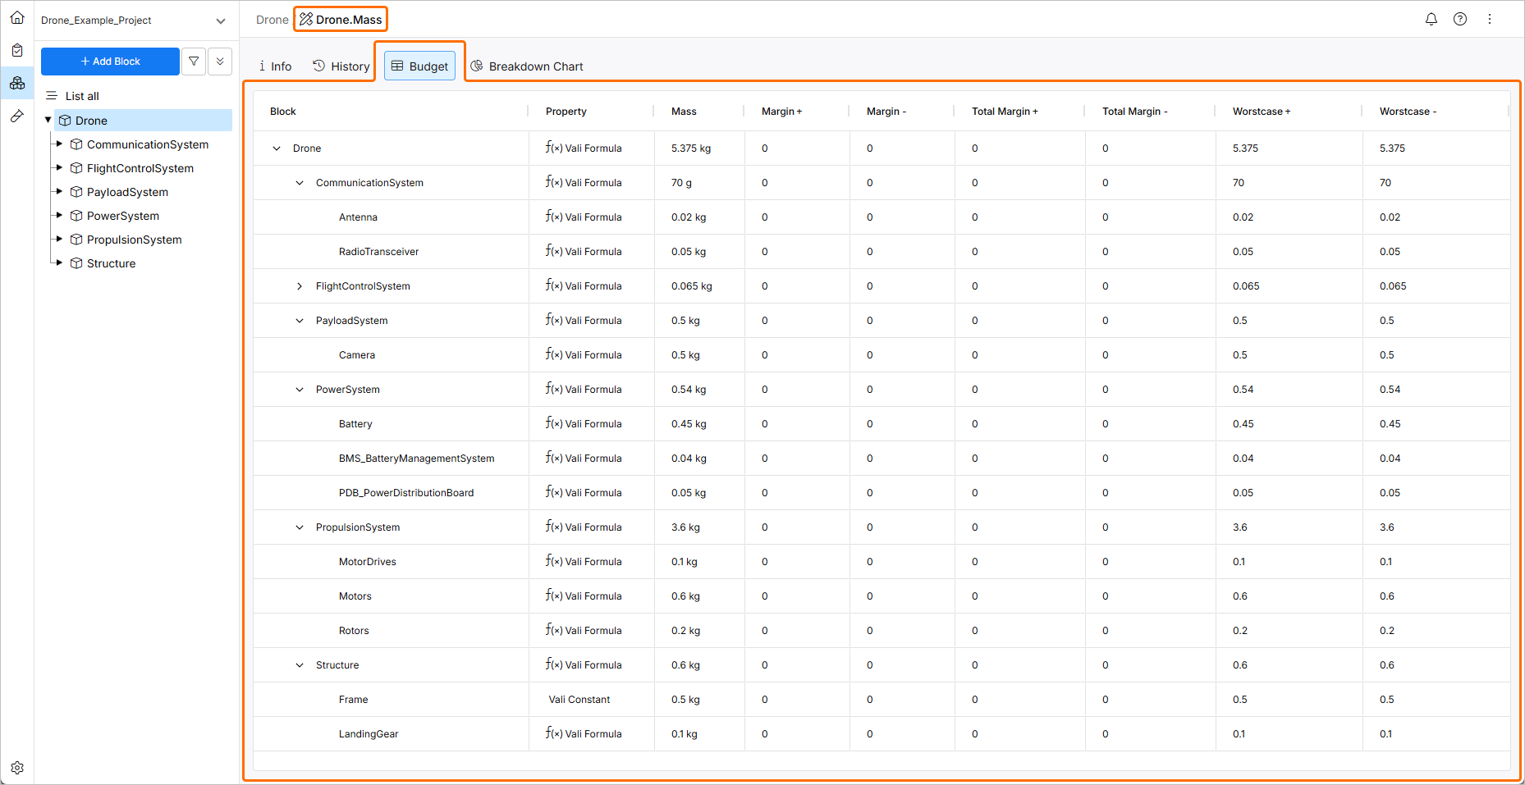Select the Battery row in the budget table
1525x785 pixels.
click(355, 423)
